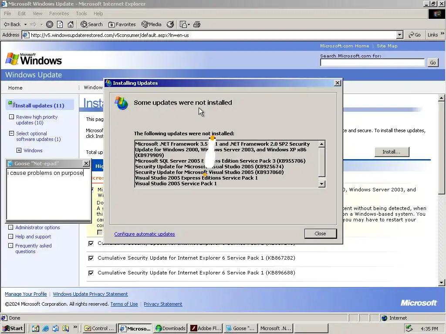The height and width of the screenshot is (334, 446).
Task: Click Administrator options in sidebar
Action: pos(37,227)
